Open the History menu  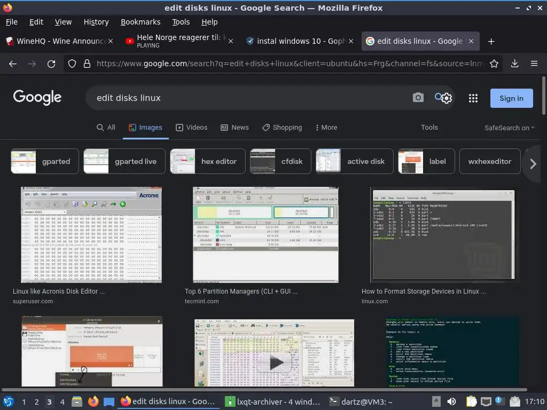96,22
